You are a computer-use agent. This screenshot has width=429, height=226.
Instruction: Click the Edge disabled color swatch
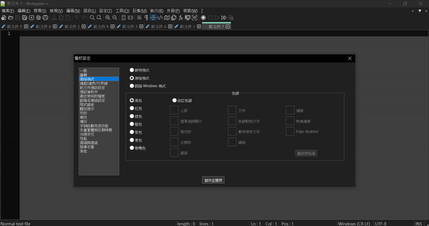(x=290, y=131)
